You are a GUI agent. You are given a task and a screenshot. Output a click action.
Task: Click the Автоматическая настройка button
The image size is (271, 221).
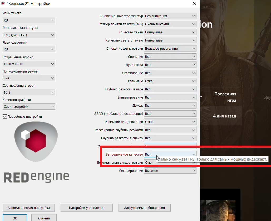pos(29,208)
